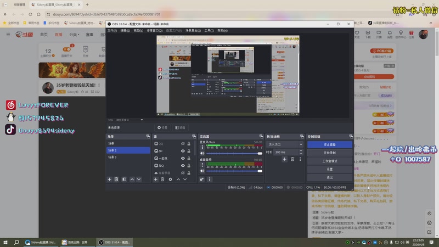Open OBS 工具(T) menu
This screenshot has width=439, height=247.
(209, 31)
